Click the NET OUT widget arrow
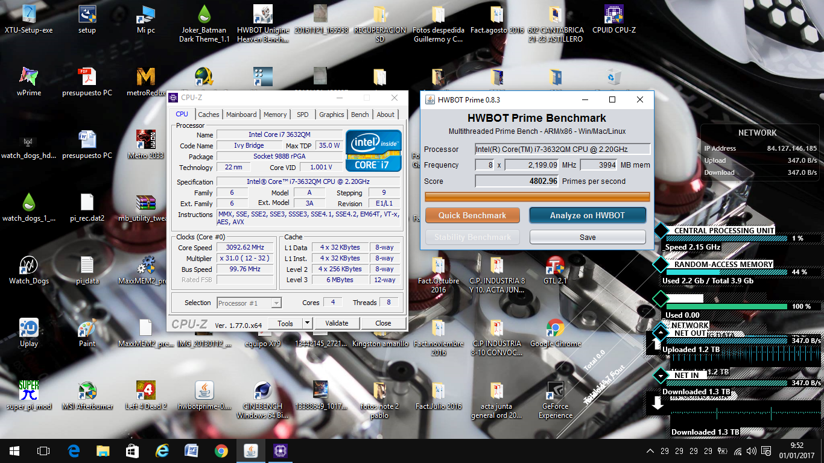Image resolution: width=824 pixels, height=463 pixels. (x=662, y=333)
